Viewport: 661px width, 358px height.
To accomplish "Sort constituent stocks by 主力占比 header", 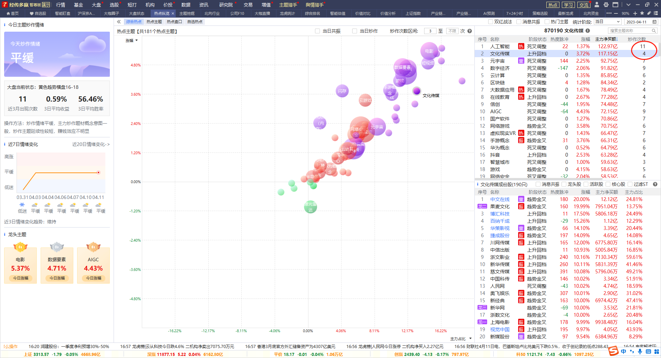I will 634,192.
